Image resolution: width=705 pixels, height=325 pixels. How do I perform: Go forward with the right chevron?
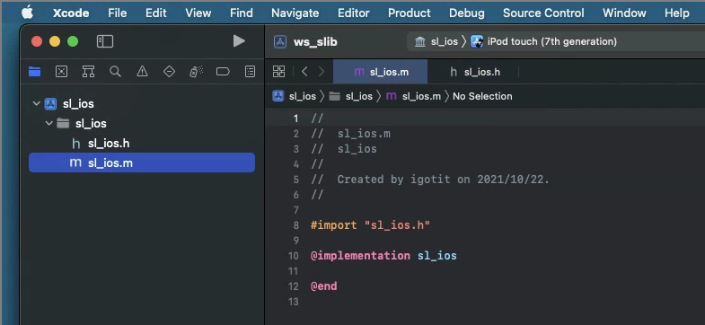pos(321,72)
